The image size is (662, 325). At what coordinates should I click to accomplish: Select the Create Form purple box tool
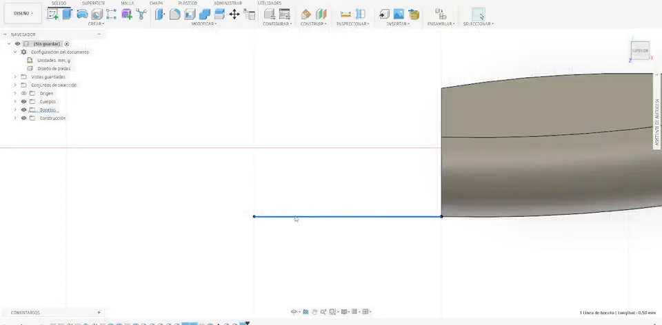126,14
